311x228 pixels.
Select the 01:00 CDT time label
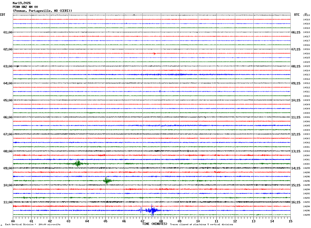(8, 32)
